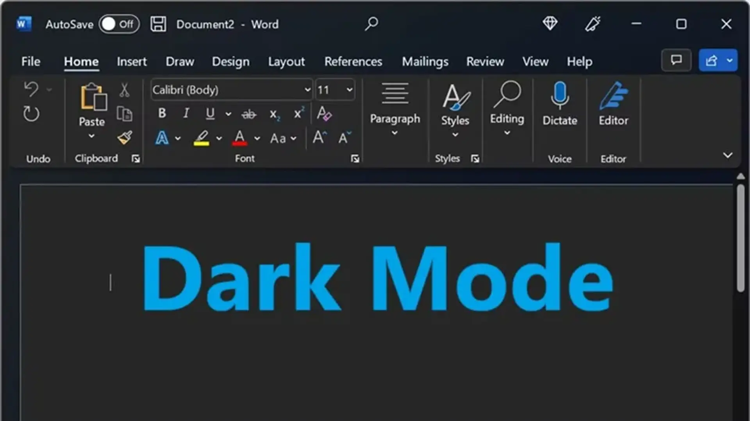Open the Editor pen icon
Image resolution: width=750 pixels, height=421 pixels.
[x=613, y=96]
